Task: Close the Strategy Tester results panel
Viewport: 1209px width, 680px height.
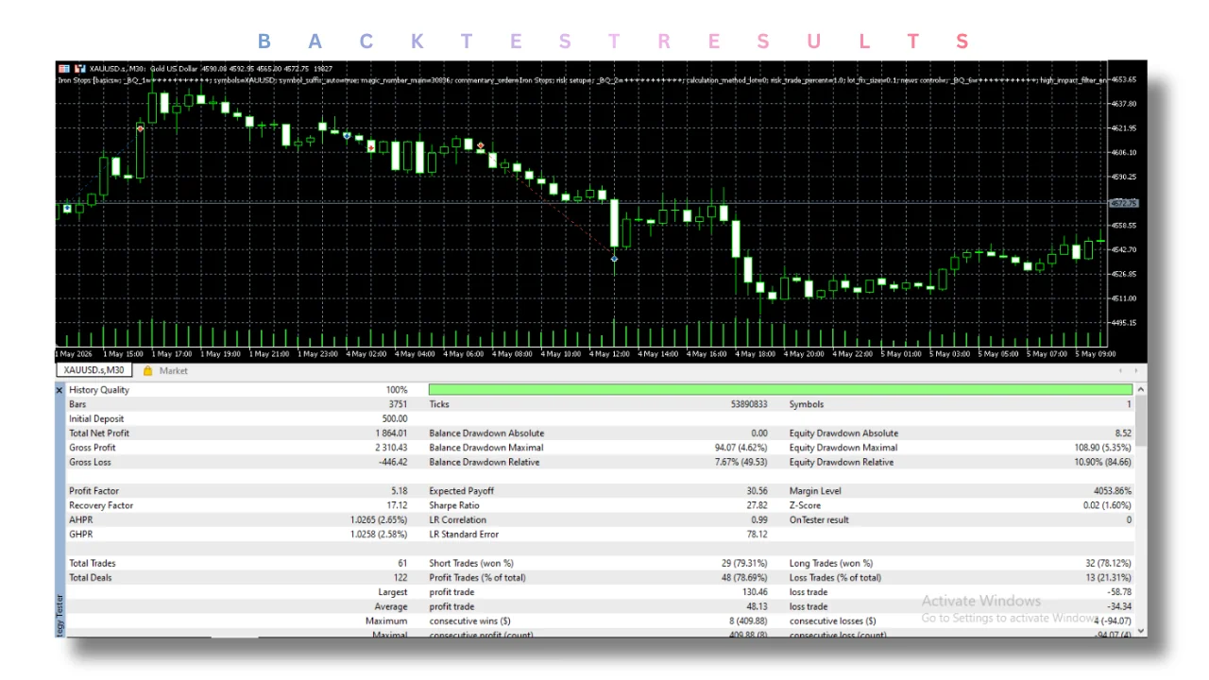Action: pos(60,389)
